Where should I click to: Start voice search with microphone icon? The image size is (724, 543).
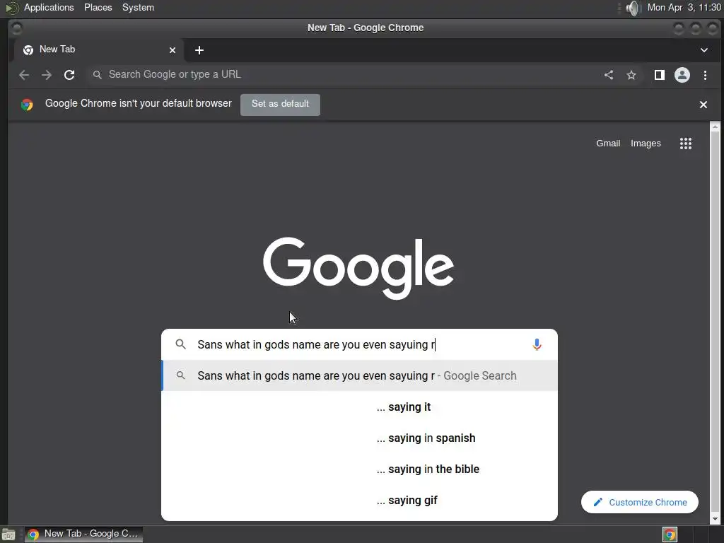(537, 344)
